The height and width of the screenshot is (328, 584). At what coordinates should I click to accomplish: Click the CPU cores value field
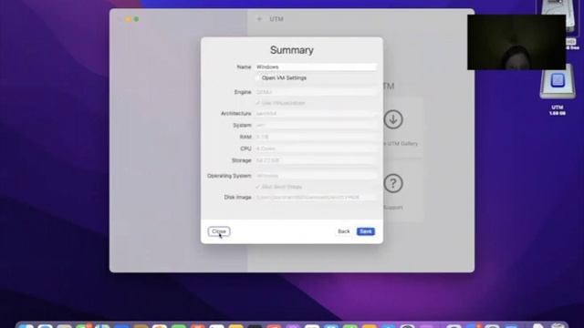point(316,149)
